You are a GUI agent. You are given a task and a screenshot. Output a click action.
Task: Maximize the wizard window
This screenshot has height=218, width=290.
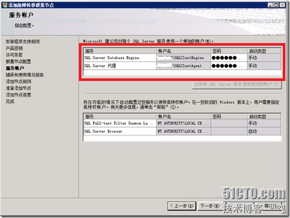click(276, 5)
